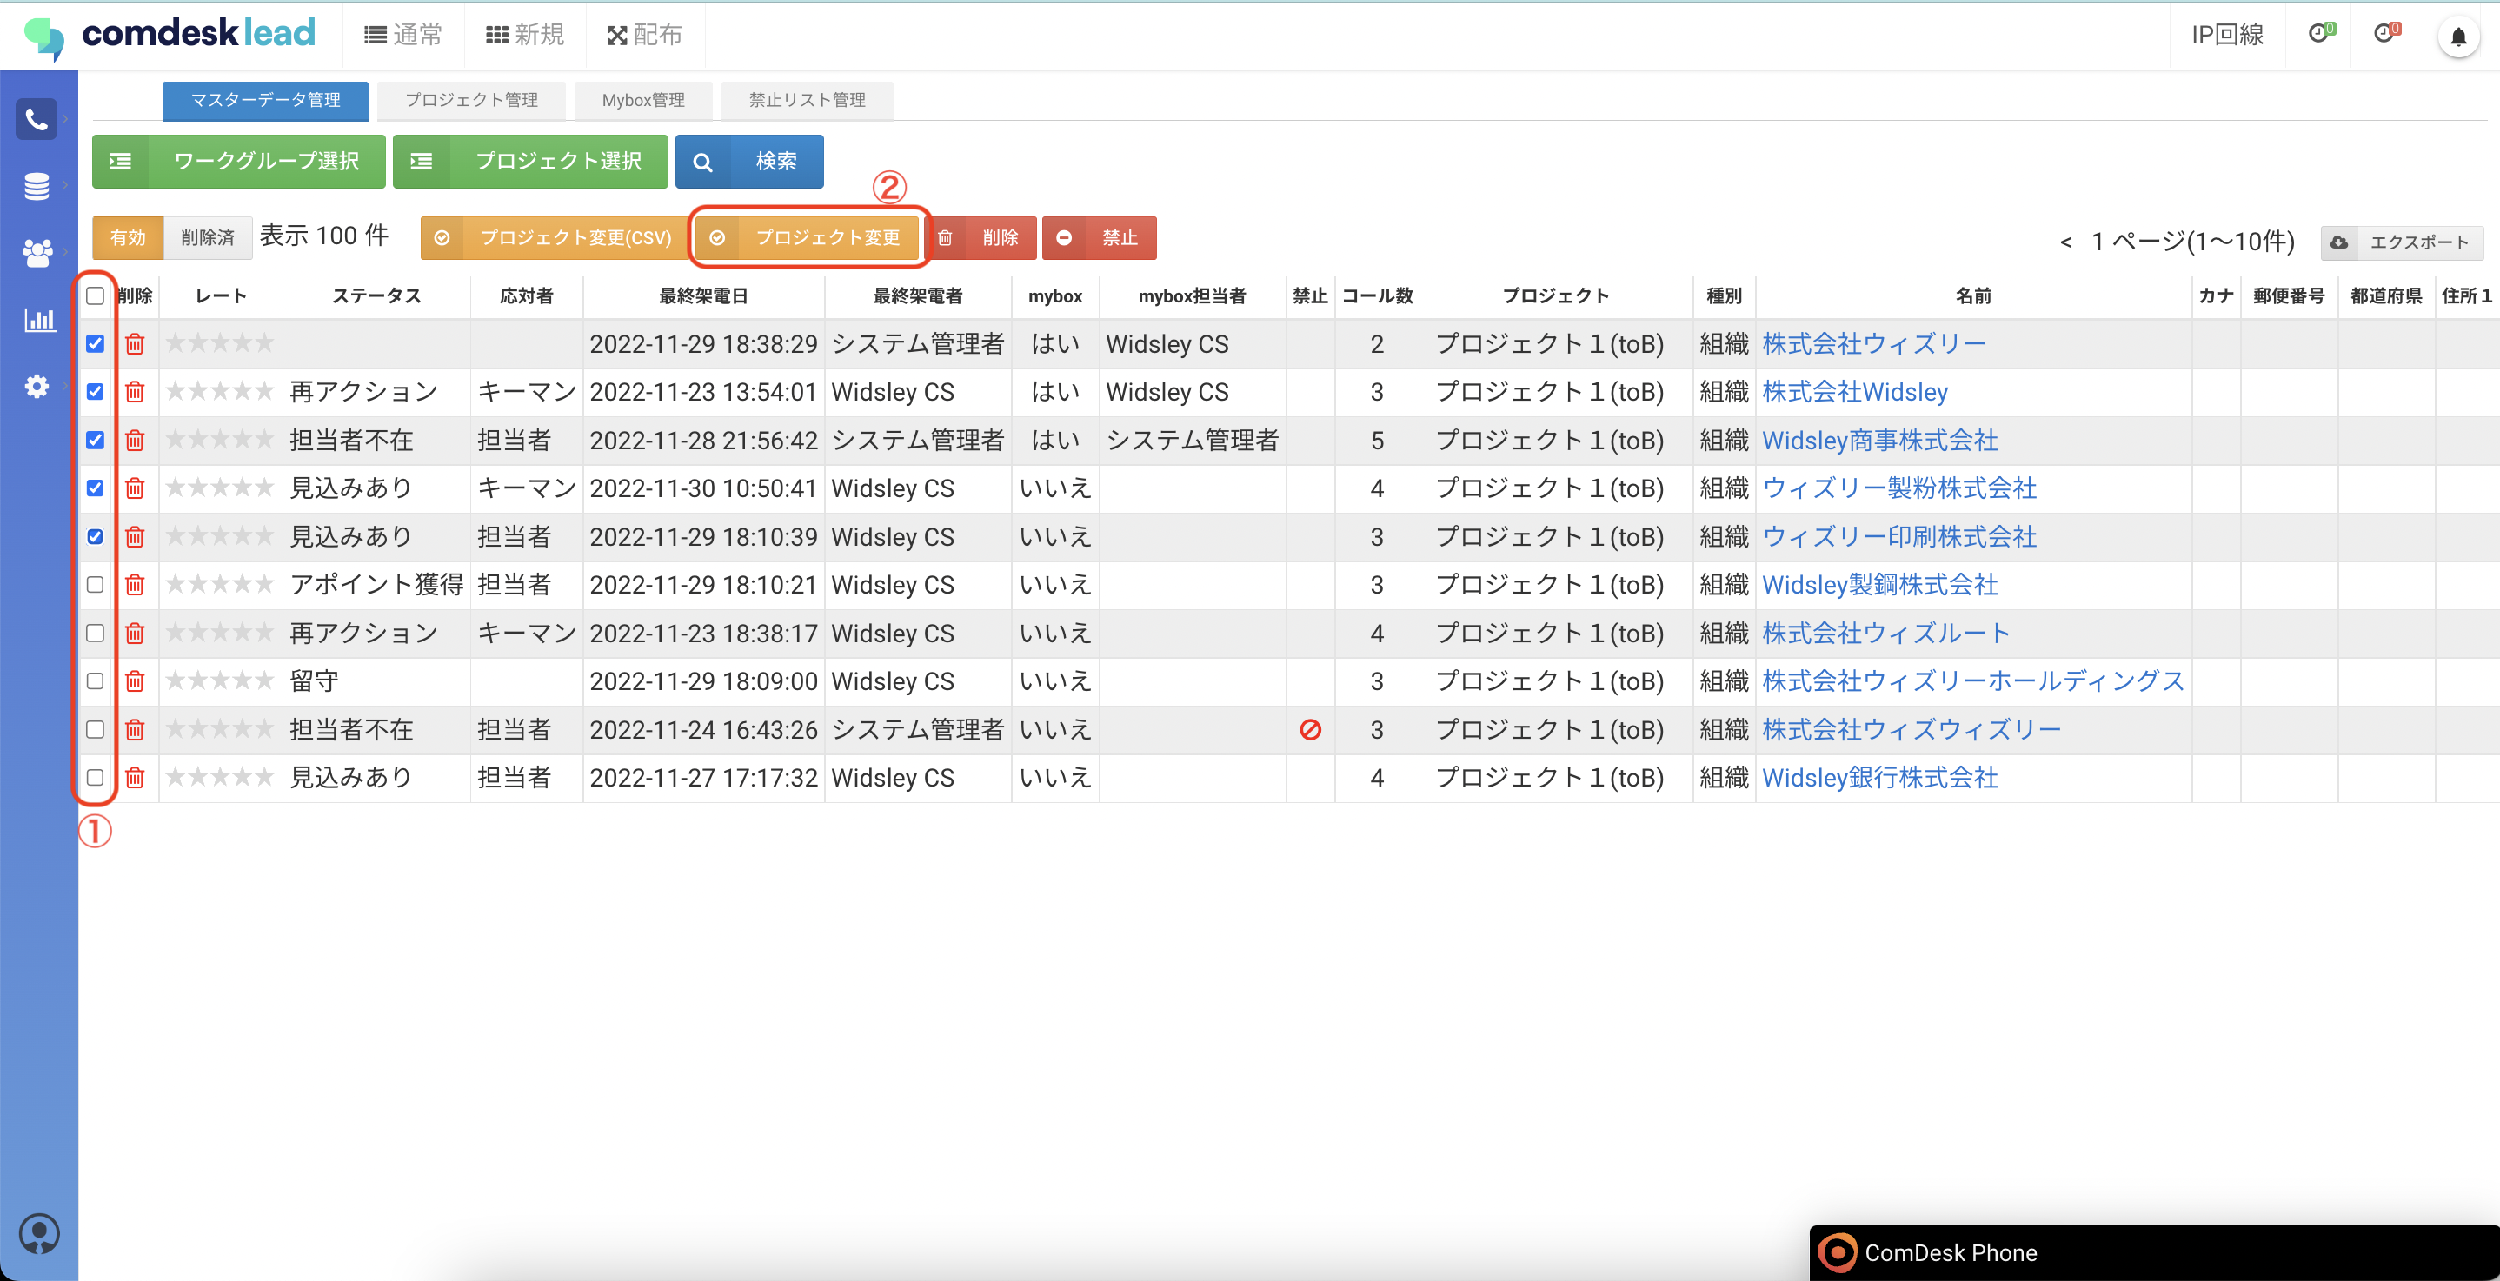Image resolution: width=2500 pixels, height=1281 pixels.
Task: Go to previous page arrow
Action: tap(2065, 242)
